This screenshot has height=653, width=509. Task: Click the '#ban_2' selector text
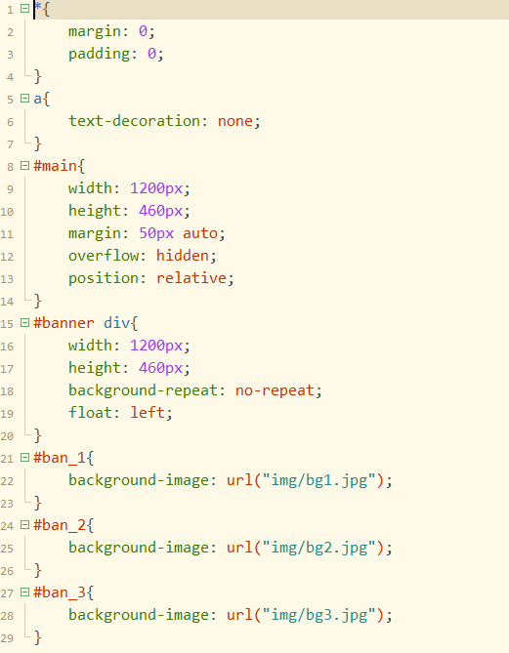[60, 525]
